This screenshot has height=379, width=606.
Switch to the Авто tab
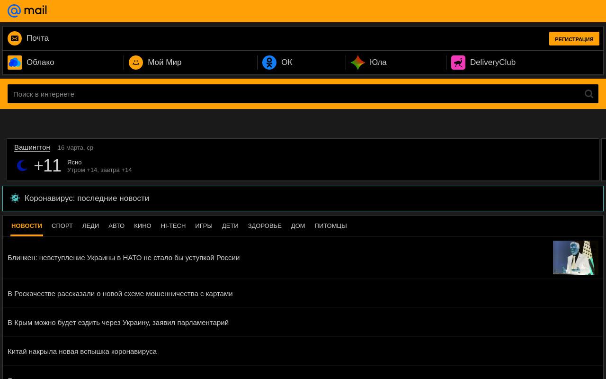point(116,226)
